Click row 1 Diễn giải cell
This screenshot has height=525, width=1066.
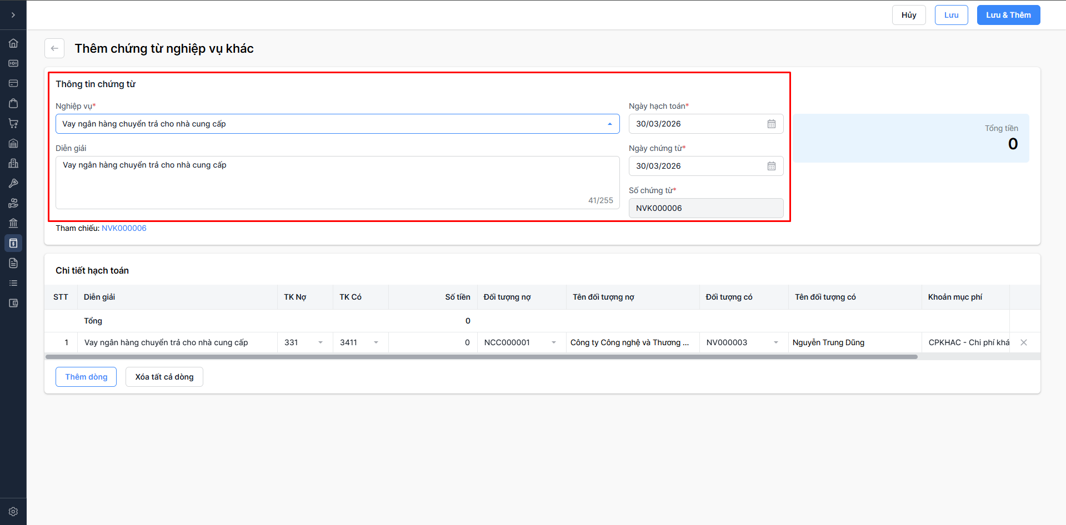177,342
